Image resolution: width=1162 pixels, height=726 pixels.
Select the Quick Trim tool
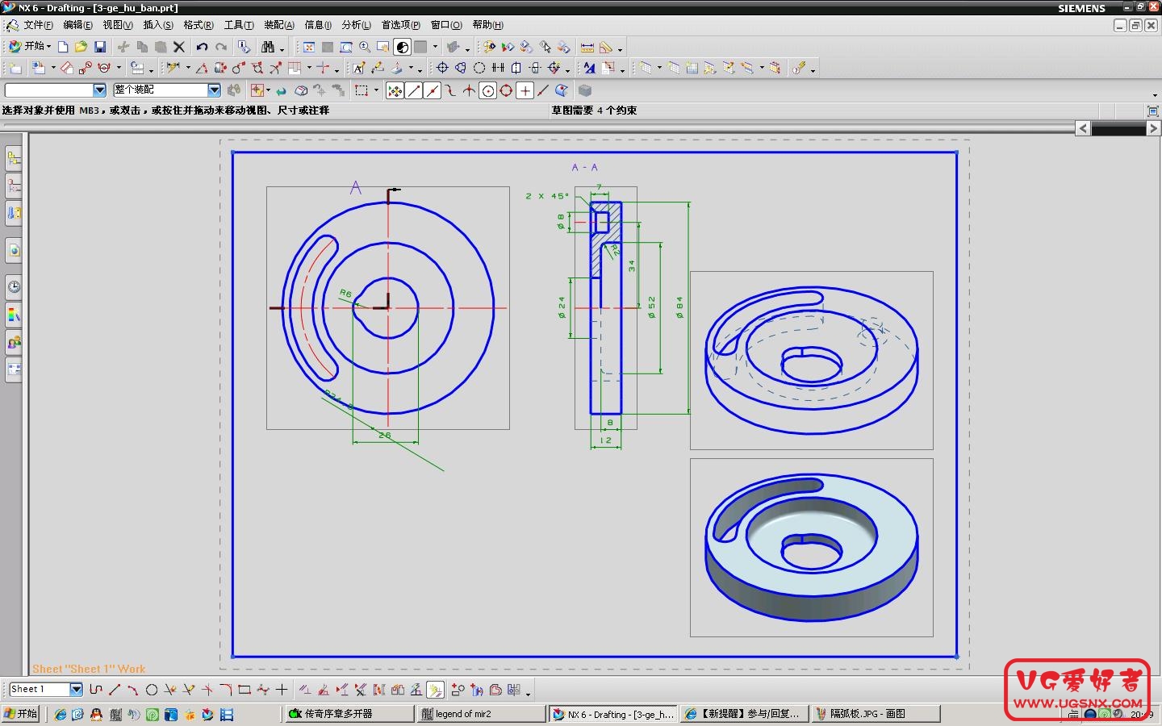170,690
